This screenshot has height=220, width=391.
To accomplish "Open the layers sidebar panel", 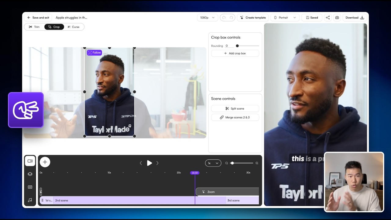I will tap(30, 174).
